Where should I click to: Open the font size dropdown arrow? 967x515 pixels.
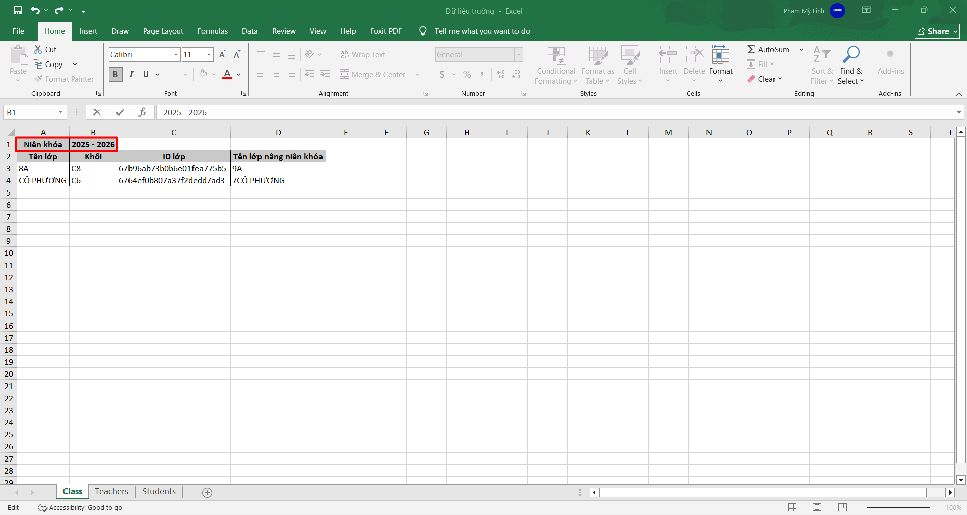[209, 54]
